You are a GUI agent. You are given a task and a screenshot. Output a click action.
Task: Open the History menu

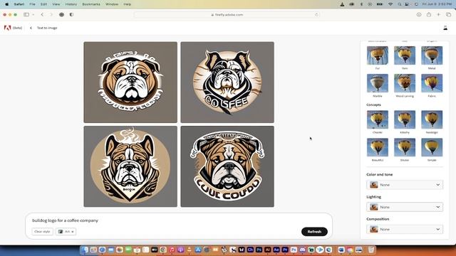coord(71,4)
